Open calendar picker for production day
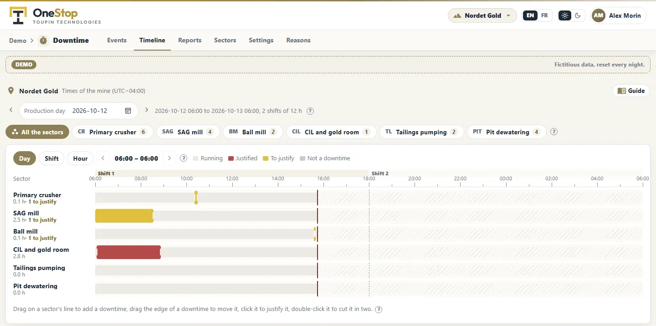 click(x=128, y=111)
